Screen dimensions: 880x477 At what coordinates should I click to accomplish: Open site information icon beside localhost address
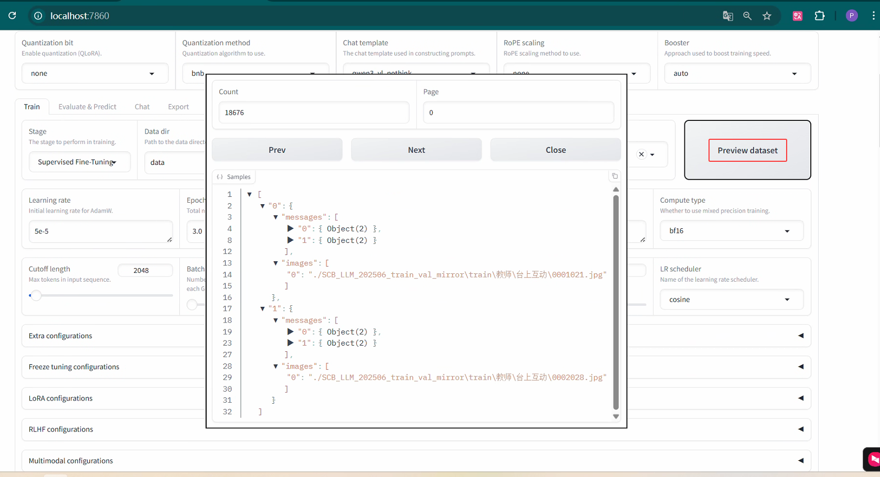(x=38, y=16)
